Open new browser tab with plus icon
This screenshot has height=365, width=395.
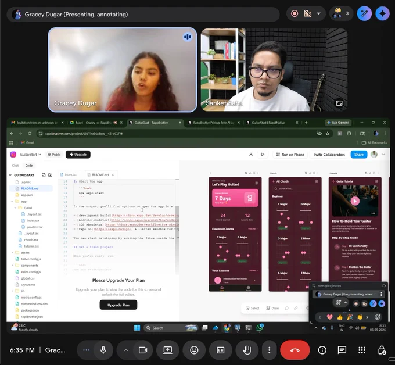pos(306,123)
